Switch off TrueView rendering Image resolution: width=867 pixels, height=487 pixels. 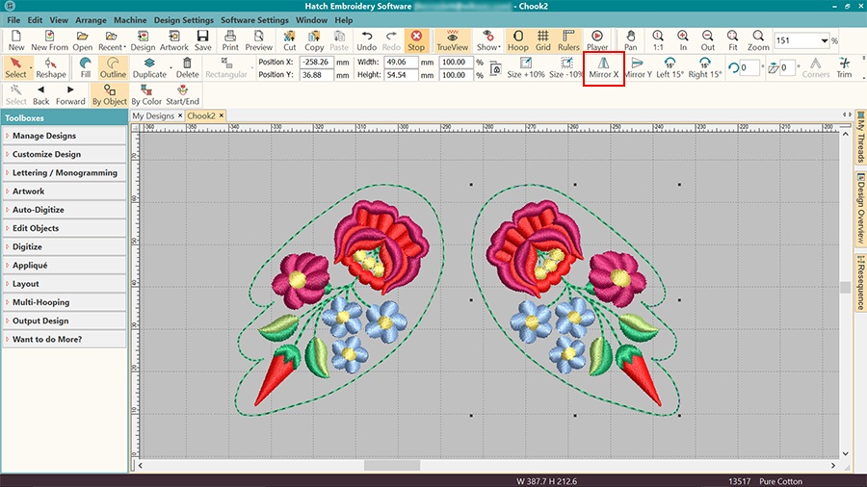[452, 39]
